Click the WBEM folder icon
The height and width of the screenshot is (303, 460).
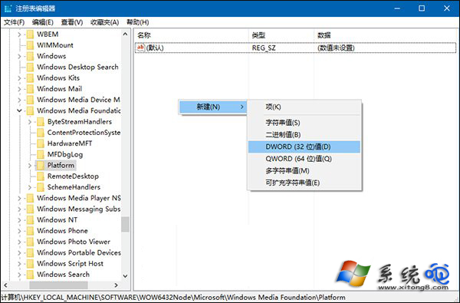click(x=30, y=35)
